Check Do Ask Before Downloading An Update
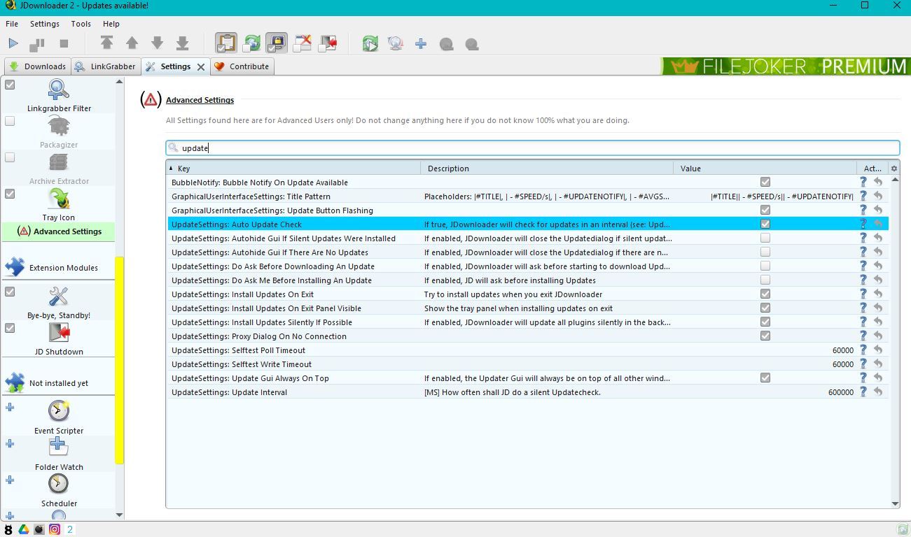Viewport: 911px width, 537px height. 765,266
